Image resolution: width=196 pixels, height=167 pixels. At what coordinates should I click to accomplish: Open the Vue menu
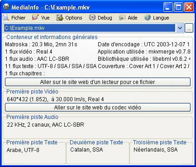[x=45, y=18]
